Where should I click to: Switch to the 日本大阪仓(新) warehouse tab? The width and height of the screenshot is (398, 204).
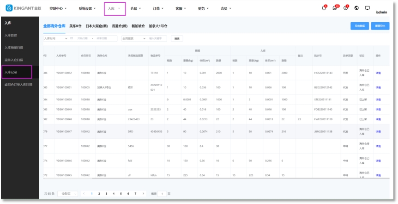[x=96, y=26]
